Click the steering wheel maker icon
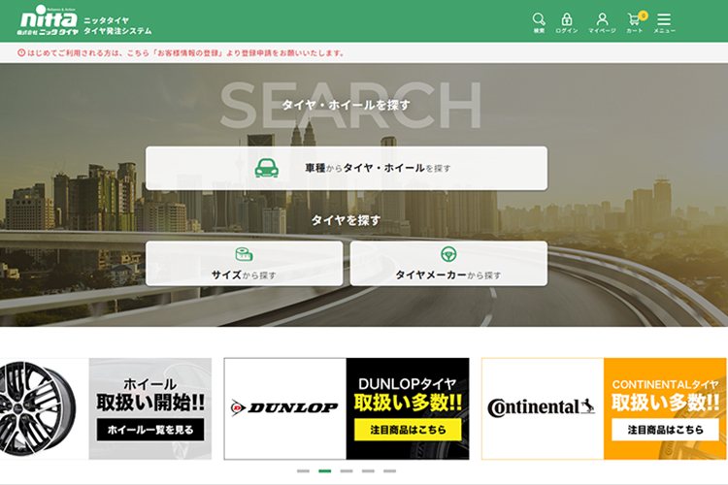Viewport: 728px width, 485px height. click(448, 254)
